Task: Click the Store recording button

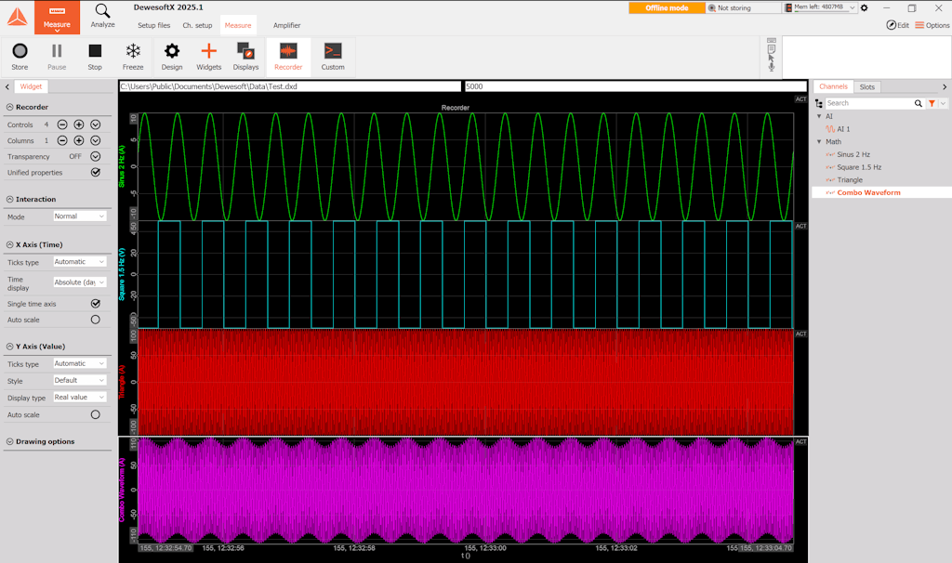Action: [x=20, y=57]
